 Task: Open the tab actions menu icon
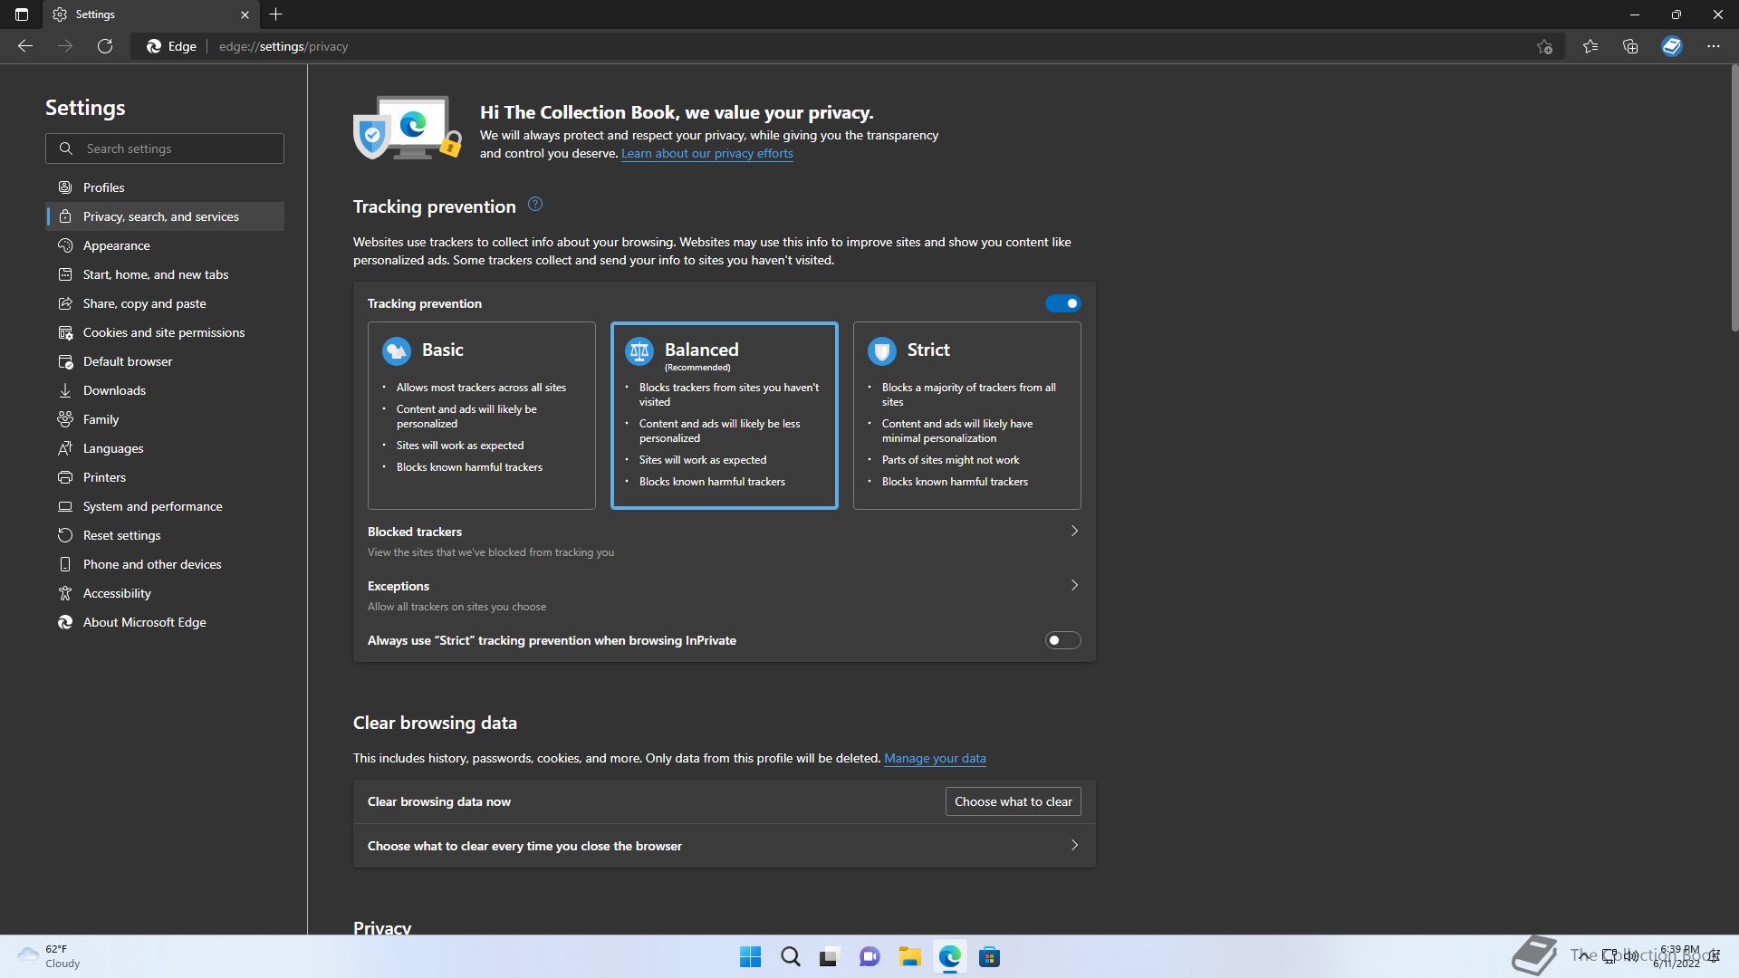22,14
